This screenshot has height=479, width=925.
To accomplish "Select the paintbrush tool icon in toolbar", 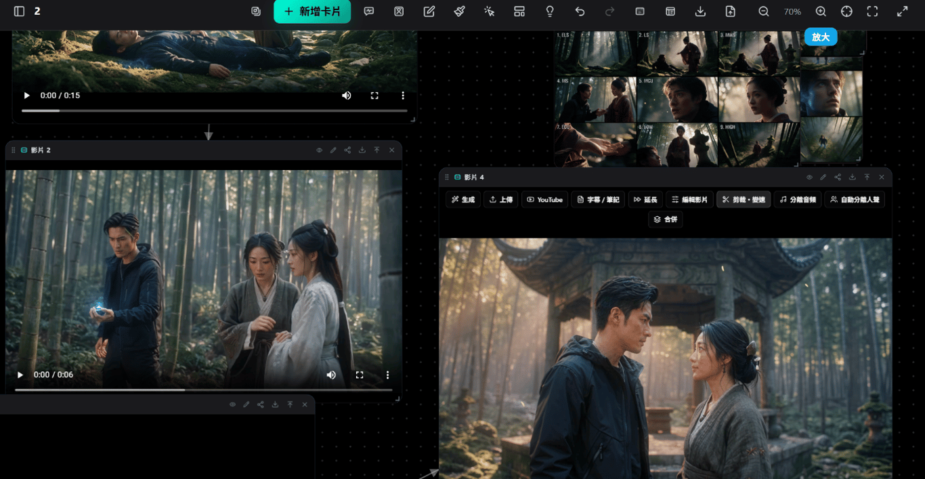I will tap(459, 12).
